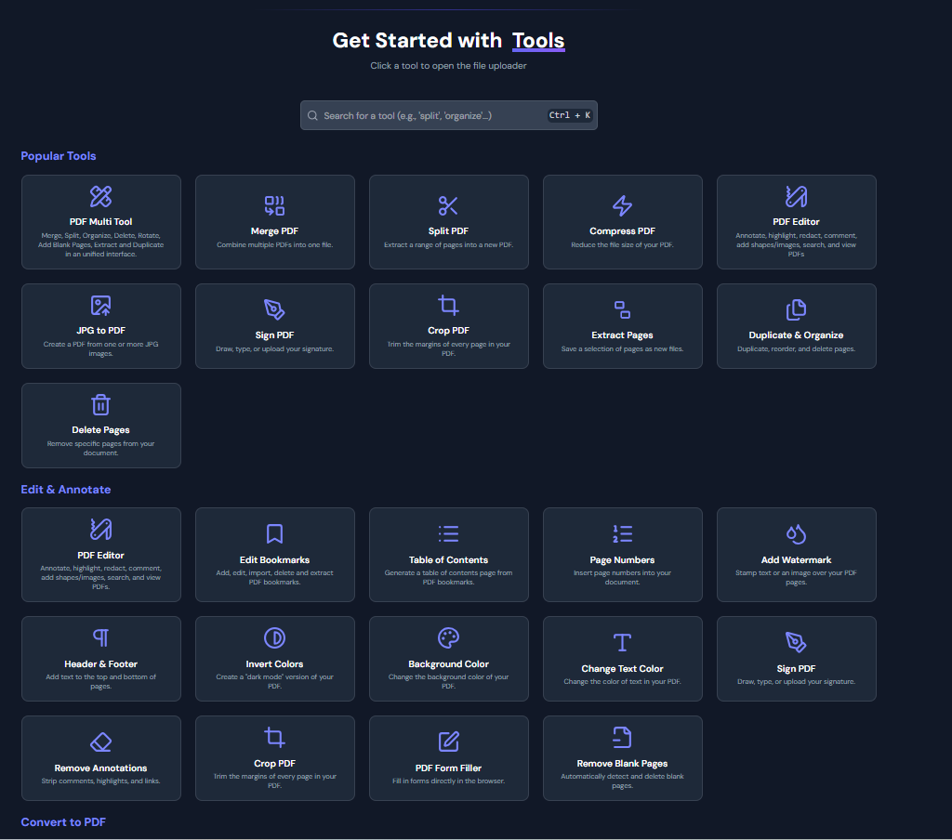Image resolution: width=952 pixels, height=840 pixels.
Task: Launch the Table of Contents tool
Action: pyautogui.click(x=448, y=555)
